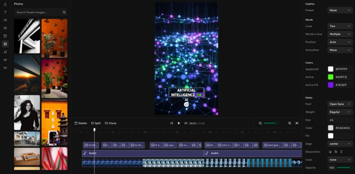Click the Active Fill purple color swatch

click(330, 85)
